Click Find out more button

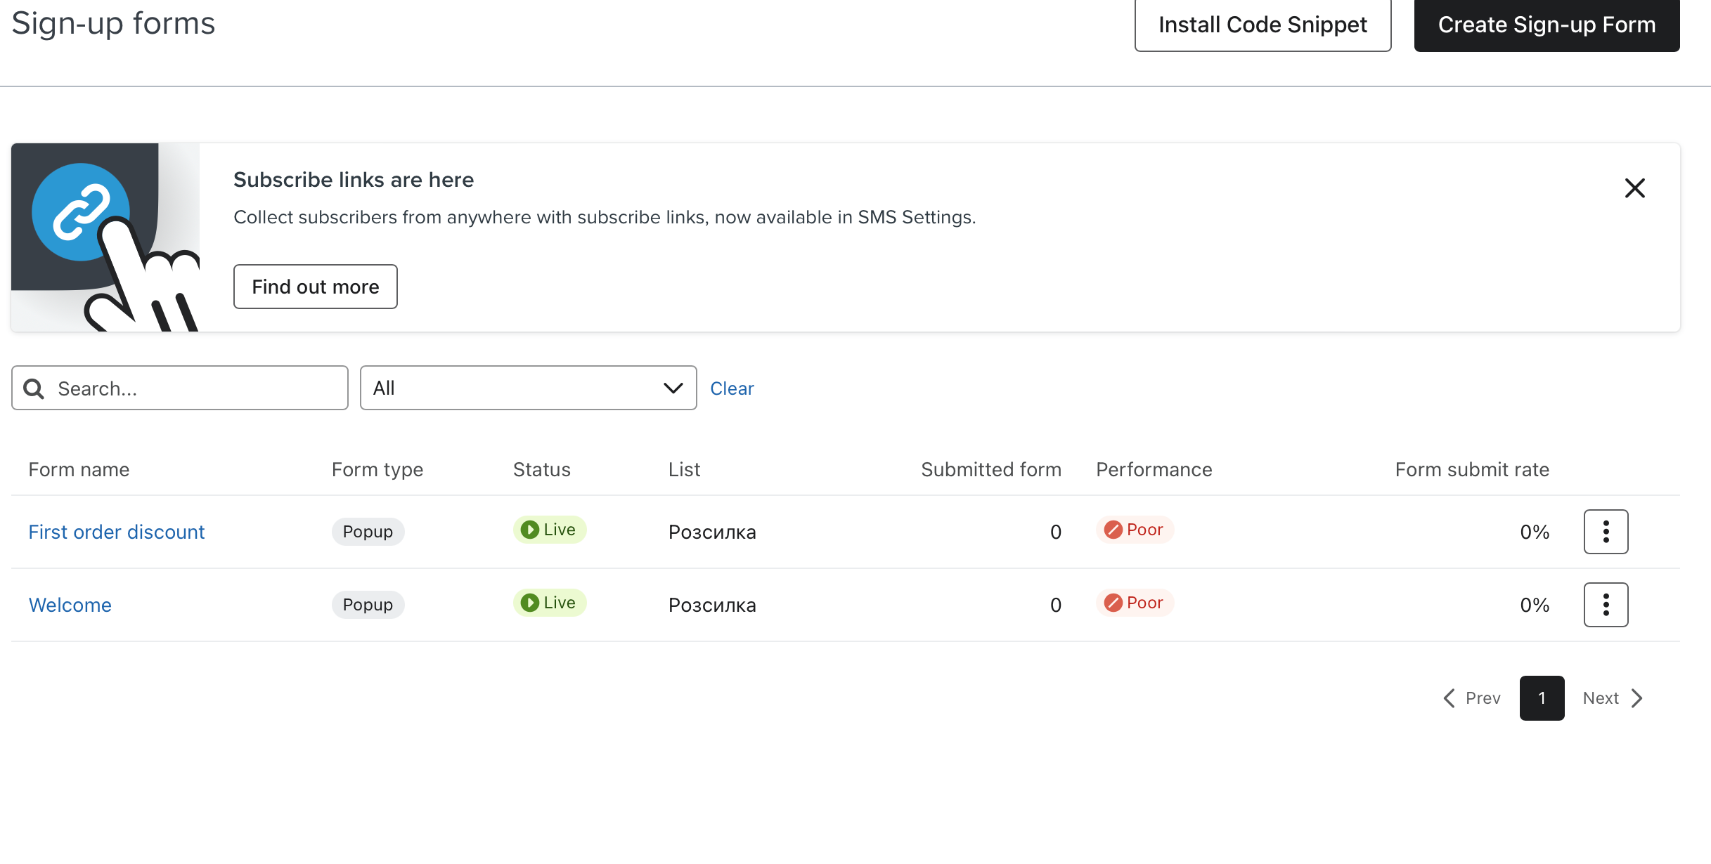coord(315,287)
